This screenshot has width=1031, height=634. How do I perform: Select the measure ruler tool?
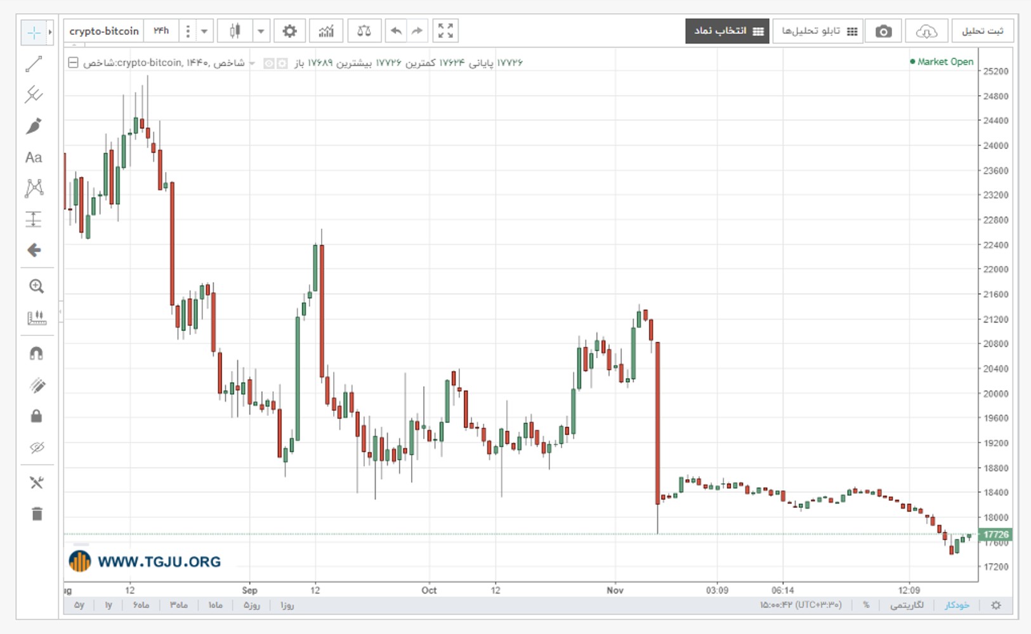click(36, 317)
